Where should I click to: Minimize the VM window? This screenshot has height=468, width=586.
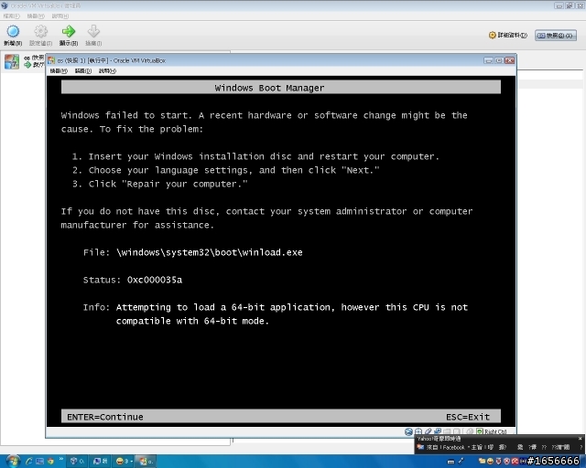point(488,60)
